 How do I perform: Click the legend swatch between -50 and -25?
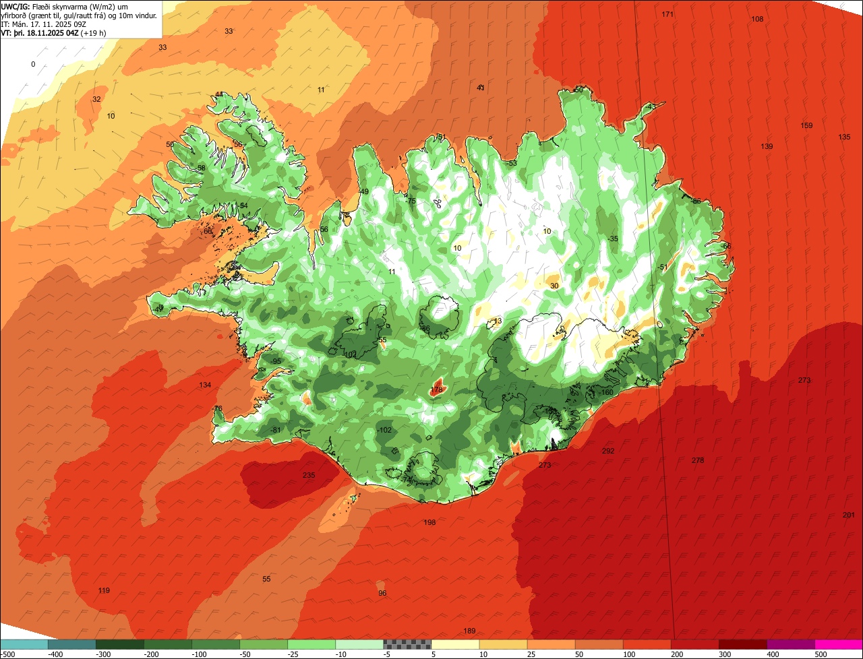pyautogui.click(x=264, y=644)
